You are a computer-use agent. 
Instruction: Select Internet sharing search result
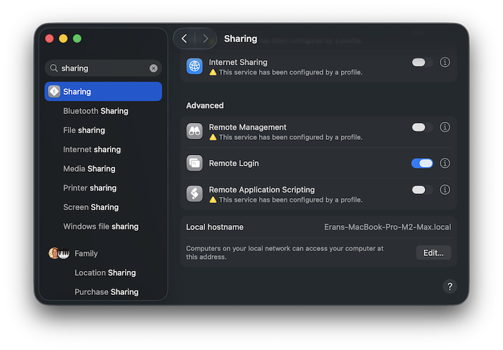coord(92,149)
